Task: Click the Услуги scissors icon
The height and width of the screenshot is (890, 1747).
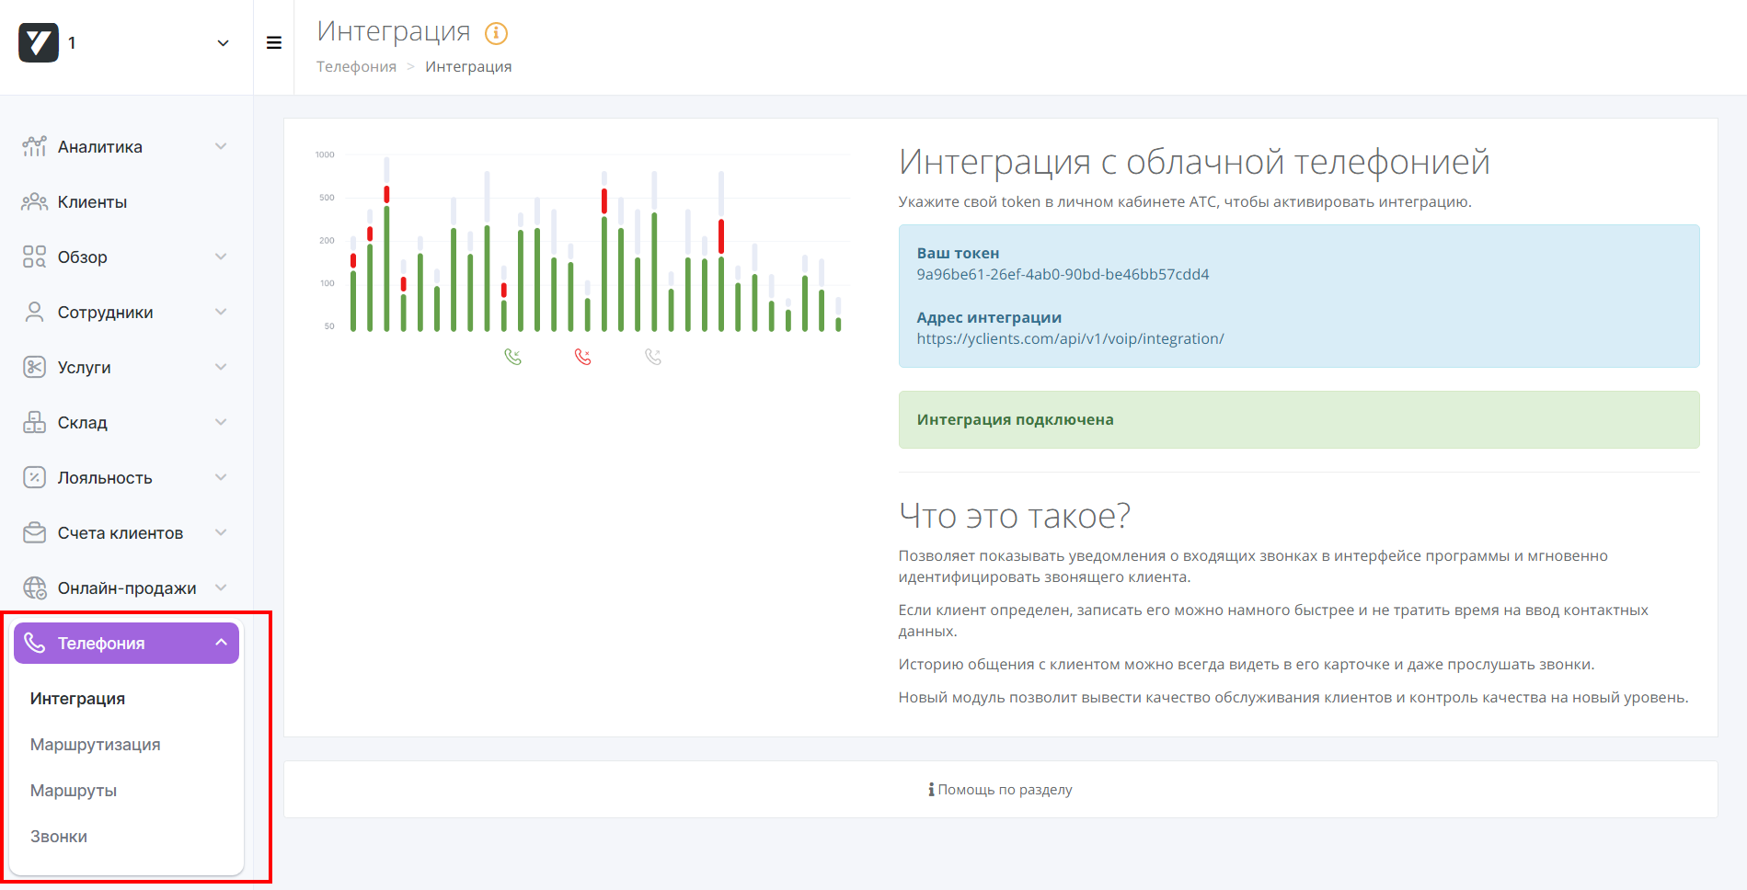Action: [34, 368]
